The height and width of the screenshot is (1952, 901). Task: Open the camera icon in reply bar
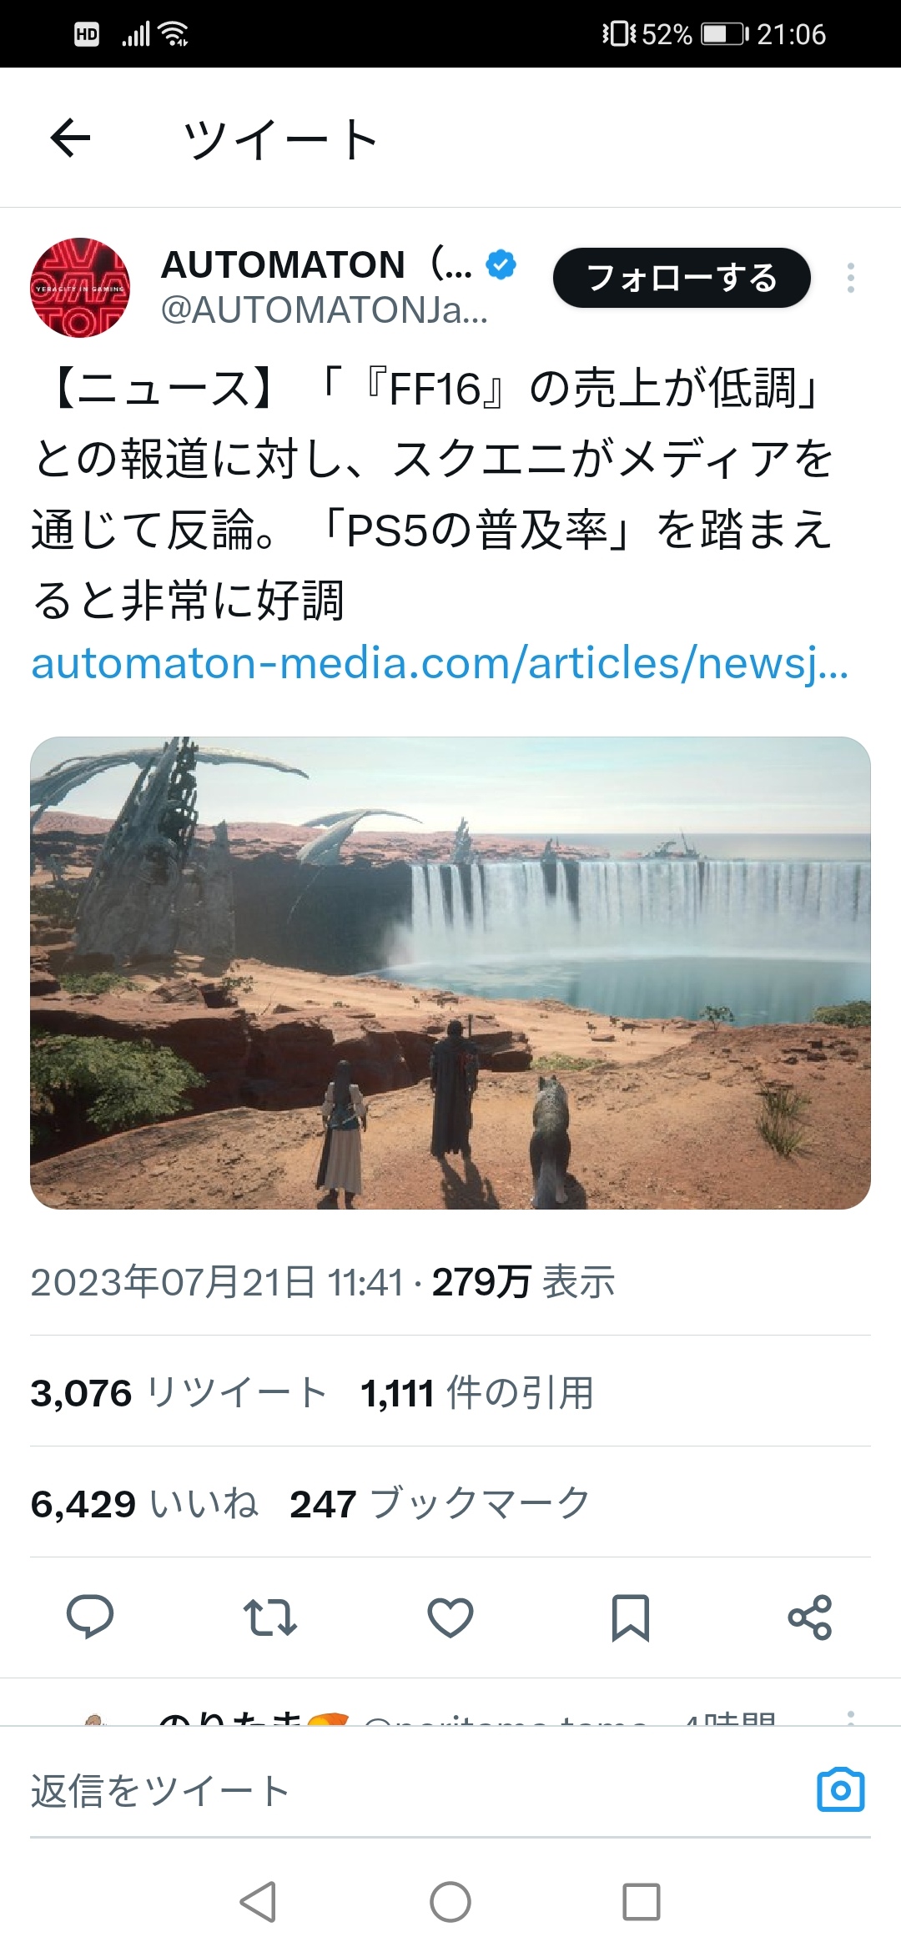[x=841, y=1789]
